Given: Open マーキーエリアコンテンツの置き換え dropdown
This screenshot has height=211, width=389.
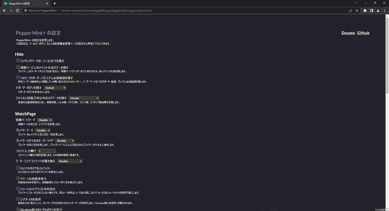Looking at the screenshot, I should pyautogui.click(x=70, y=161).
